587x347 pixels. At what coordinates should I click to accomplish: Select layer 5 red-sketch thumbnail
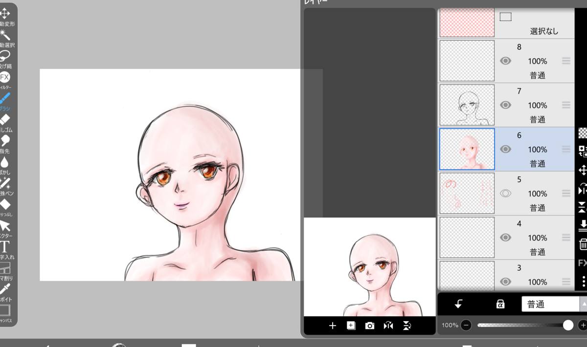coord(467,193)
